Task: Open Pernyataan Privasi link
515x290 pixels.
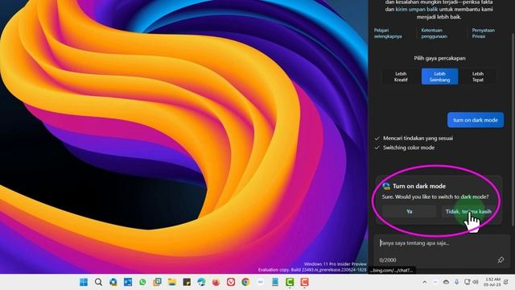Action: [483, 33]
